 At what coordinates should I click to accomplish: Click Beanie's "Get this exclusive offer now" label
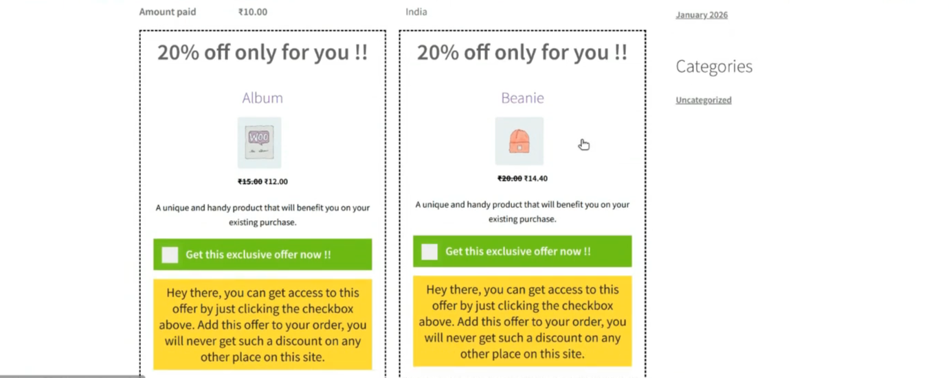click(x=518, y=252)
